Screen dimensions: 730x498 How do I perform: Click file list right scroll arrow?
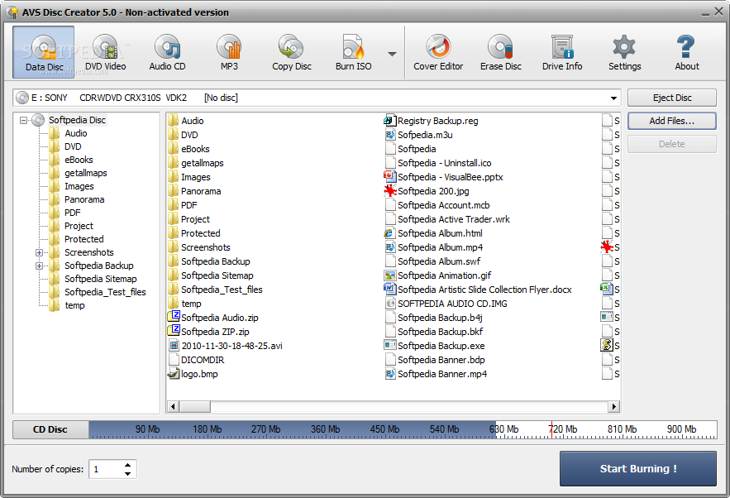click(x=614, y=407)
